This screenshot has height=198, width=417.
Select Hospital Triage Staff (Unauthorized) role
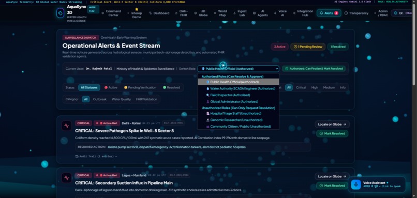239,113
